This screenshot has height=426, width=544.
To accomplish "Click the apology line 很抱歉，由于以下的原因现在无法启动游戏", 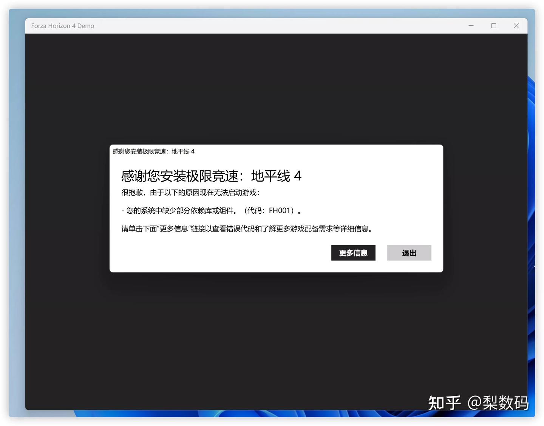I will tap(189, 193).
